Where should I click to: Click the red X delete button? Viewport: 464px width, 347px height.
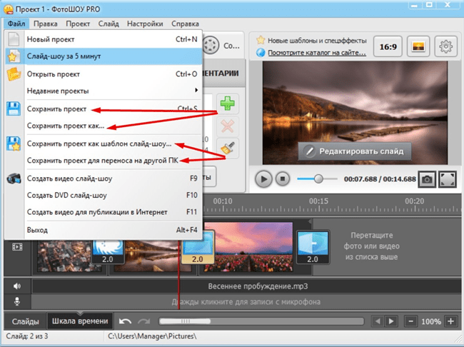(x=228, y=126)
